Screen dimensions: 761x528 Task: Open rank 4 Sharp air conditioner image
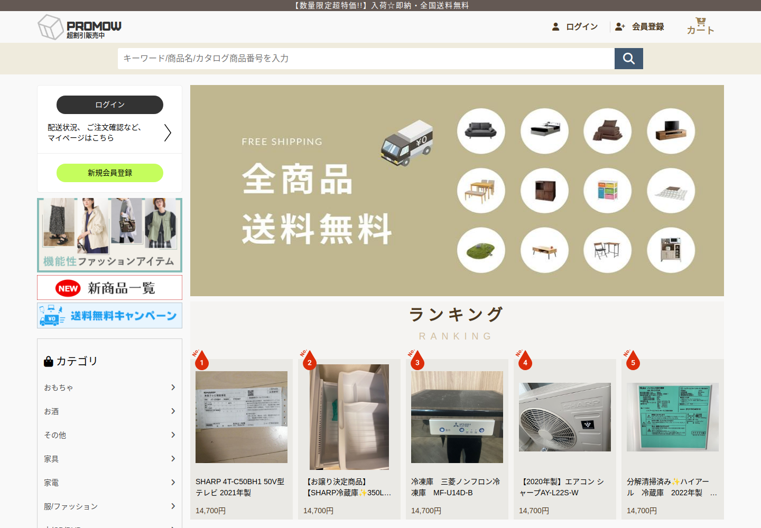(x=565, y=417)
